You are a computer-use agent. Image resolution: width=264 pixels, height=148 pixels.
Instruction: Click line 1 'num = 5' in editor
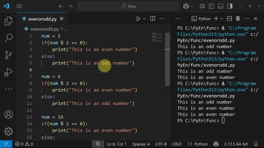[x=51, y=36]
